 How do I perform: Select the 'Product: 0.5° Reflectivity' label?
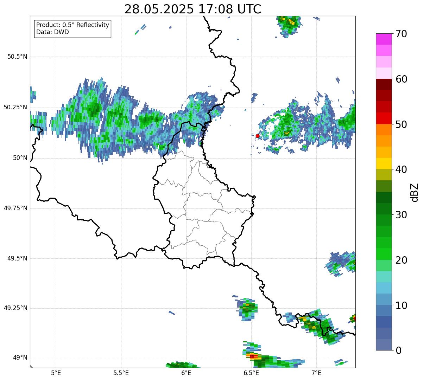coord(72,25)
